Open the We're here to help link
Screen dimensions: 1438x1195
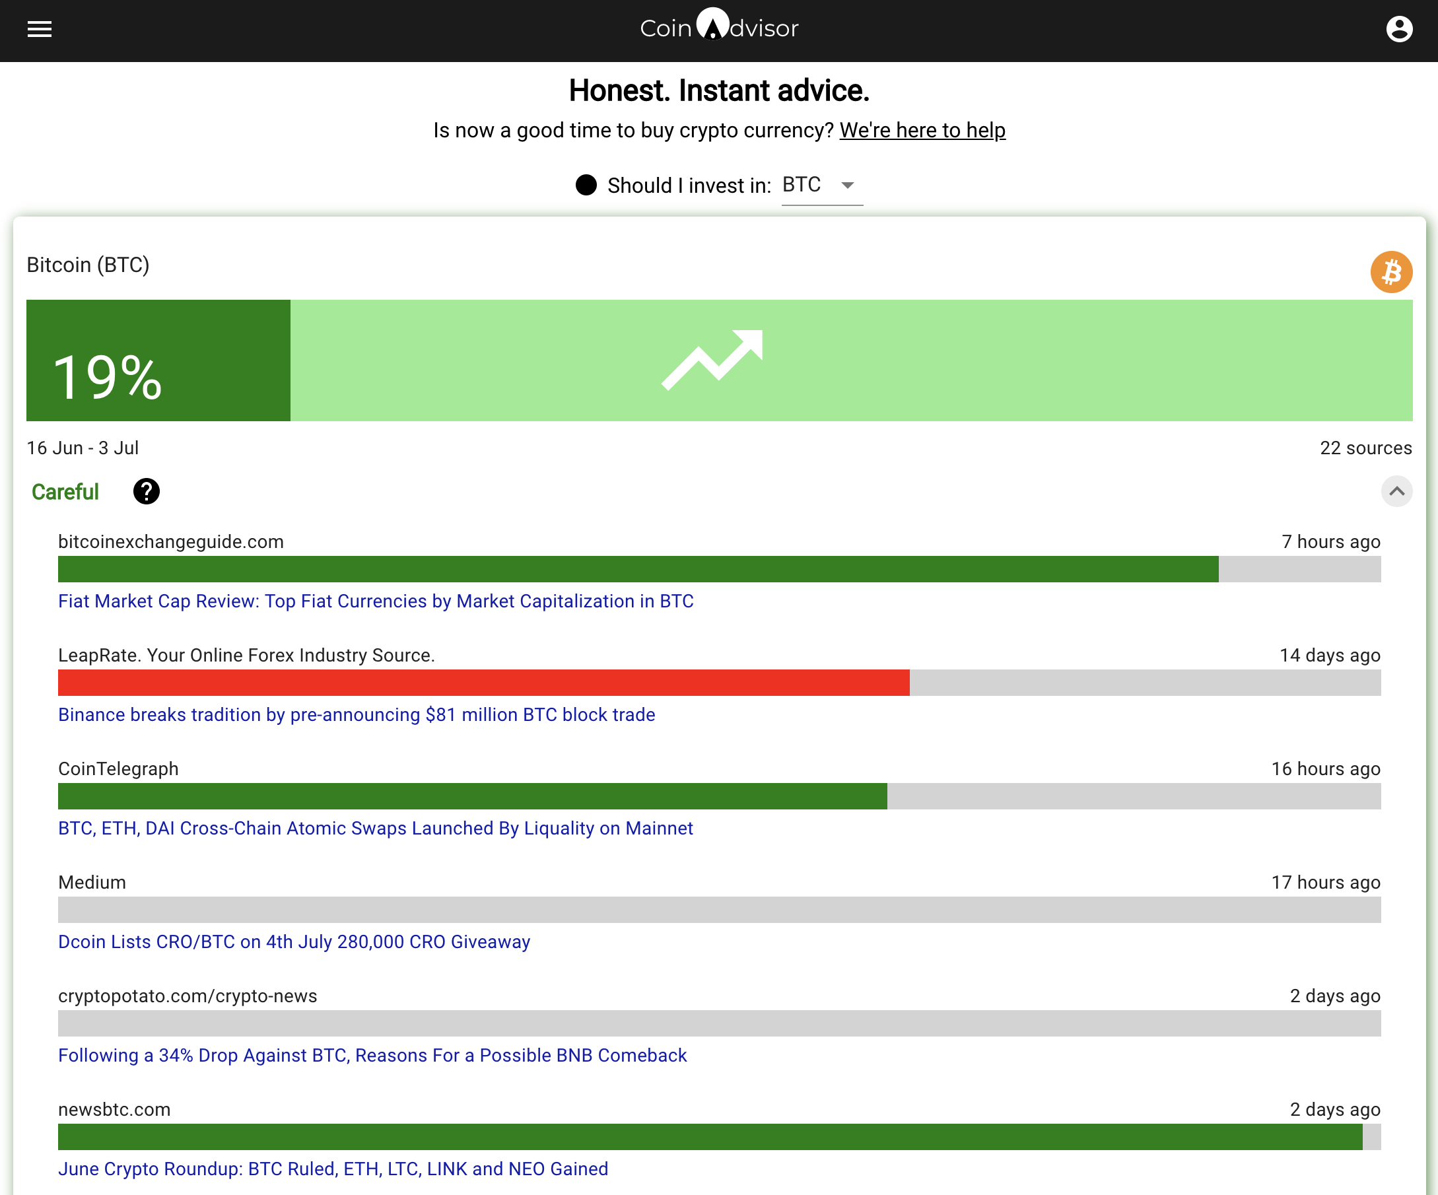point(922,130)
